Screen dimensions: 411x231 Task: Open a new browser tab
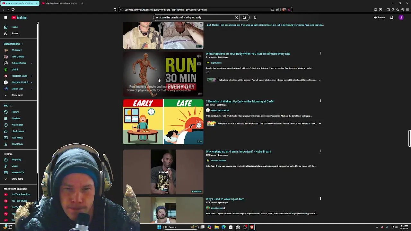click(82, 3)
